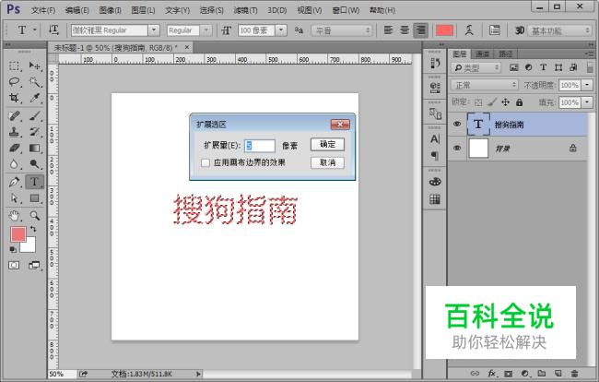Select the Rectangle shape tool
Viewport: 599px width, 382px height.
[34, 198]
